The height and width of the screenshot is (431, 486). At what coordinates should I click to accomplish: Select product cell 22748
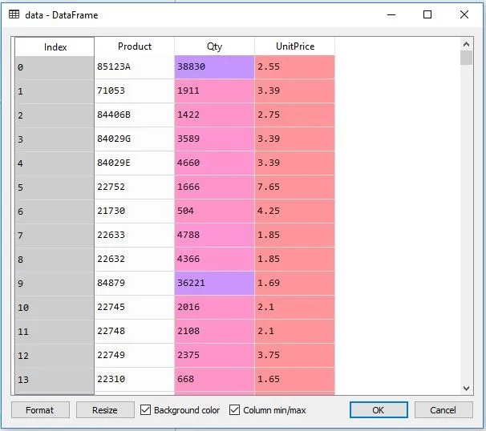pos(135,332)
